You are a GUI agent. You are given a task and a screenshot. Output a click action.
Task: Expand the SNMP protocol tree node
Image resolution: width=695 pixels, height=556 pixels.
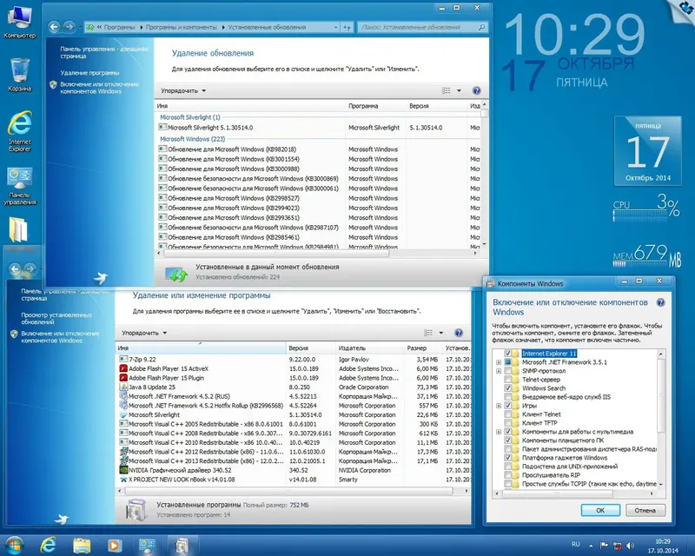coord(499,371)
